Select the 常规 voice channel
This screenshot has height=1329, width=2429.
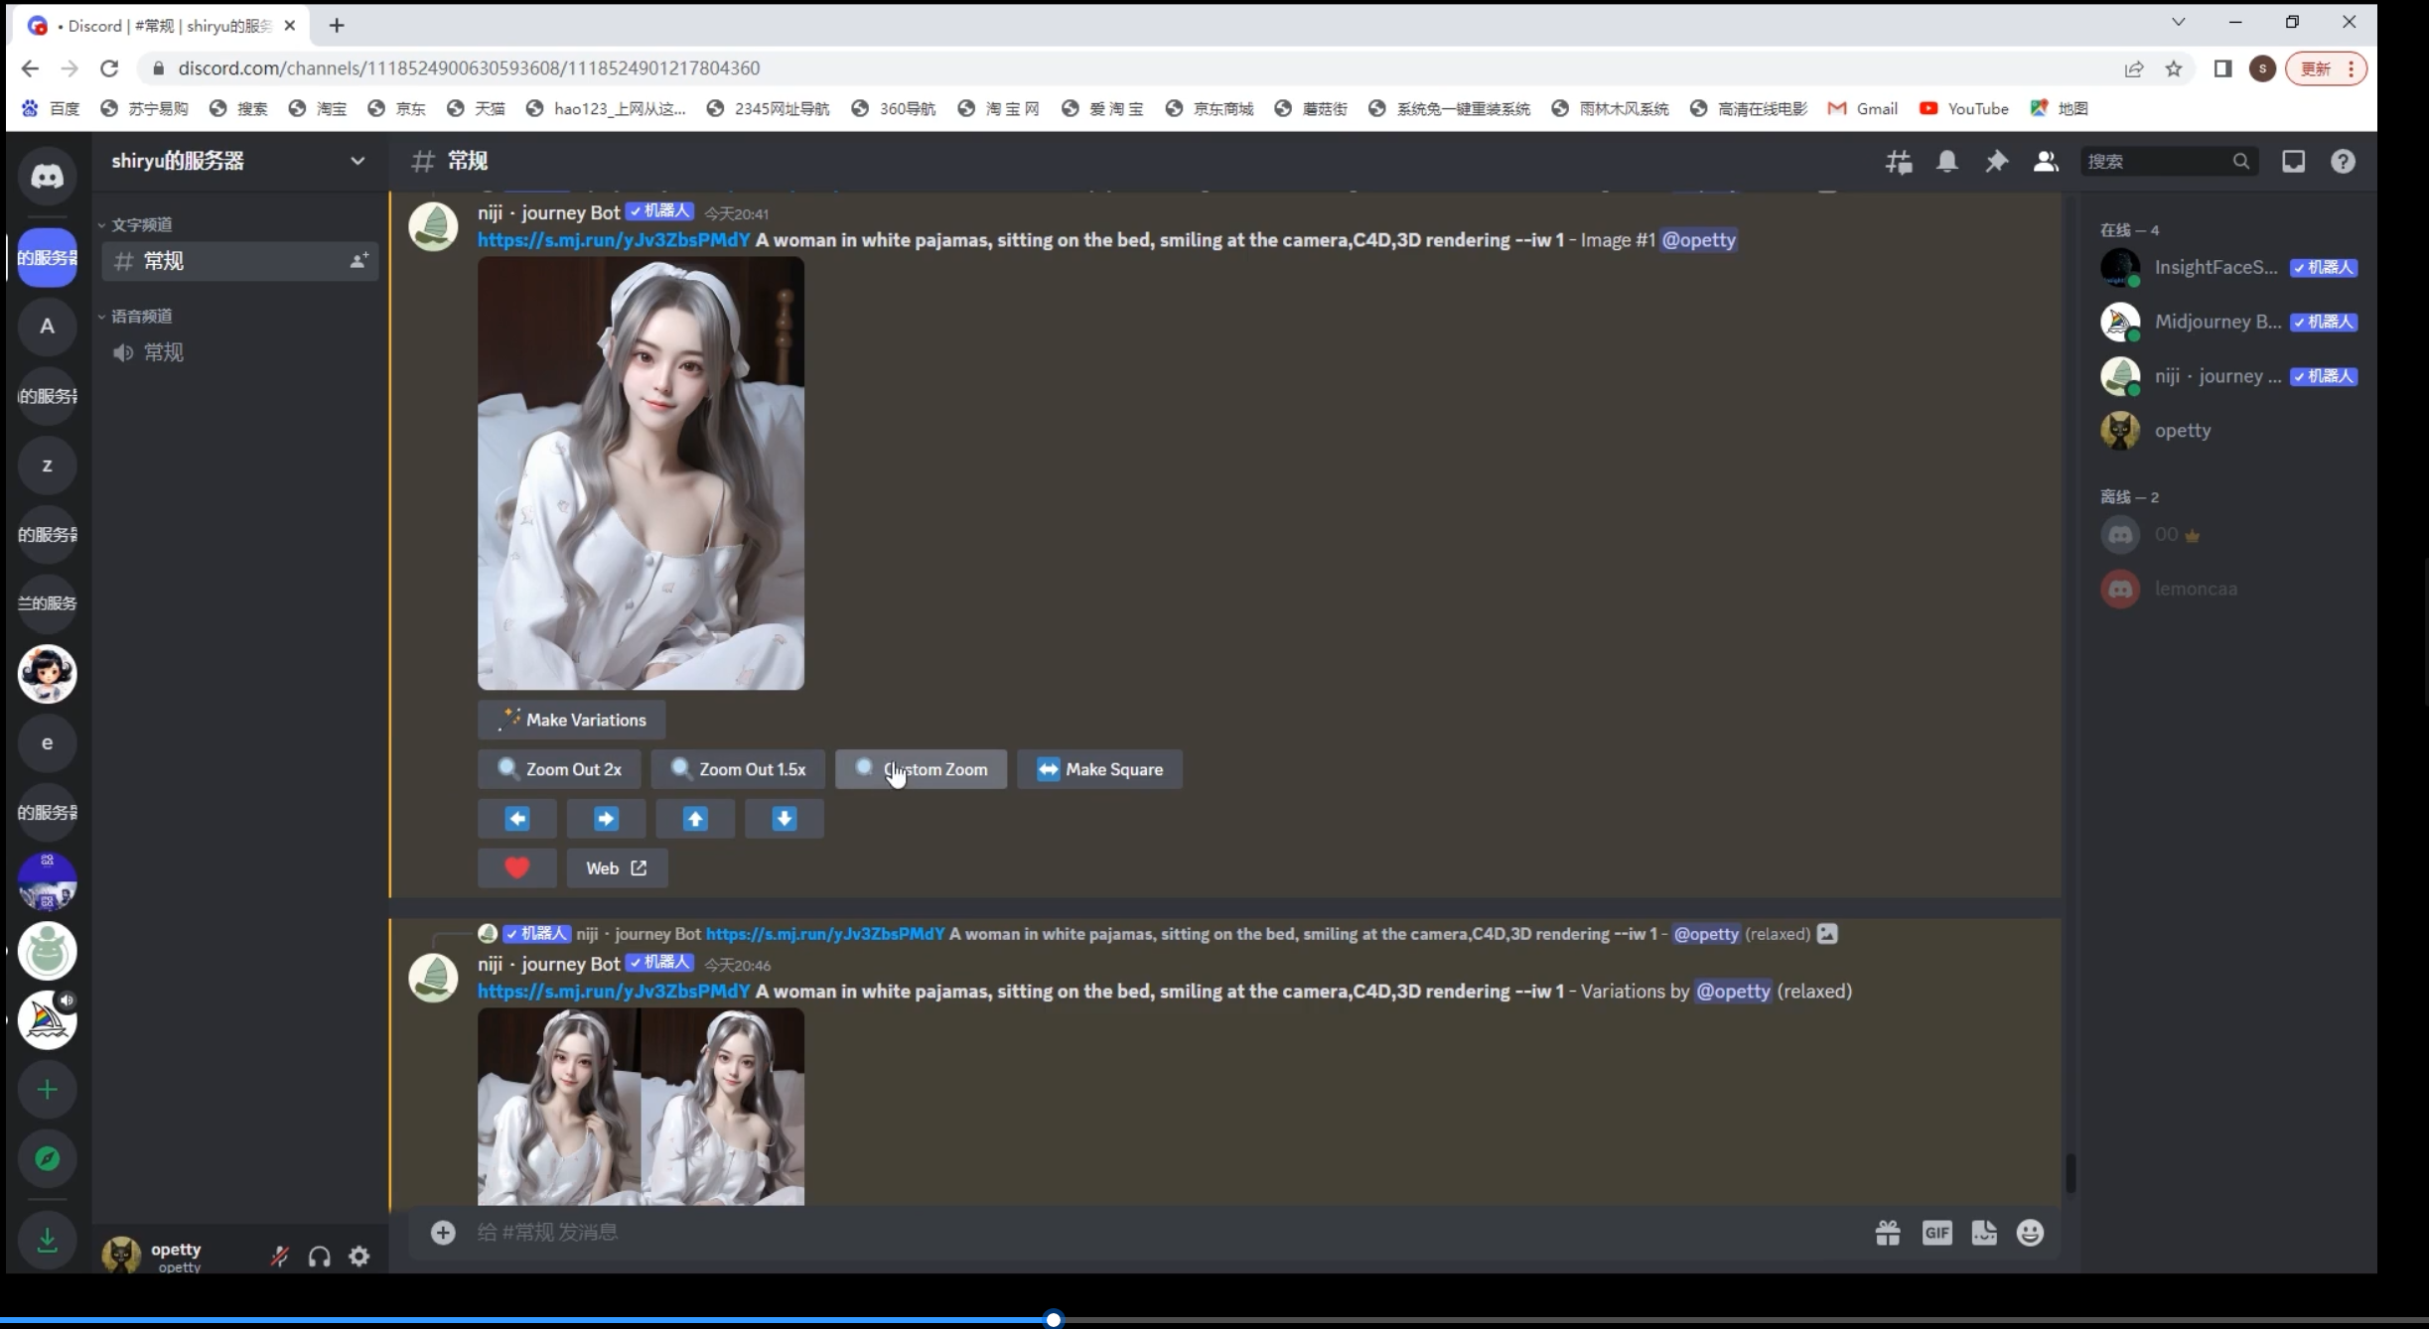coord(163,352)
